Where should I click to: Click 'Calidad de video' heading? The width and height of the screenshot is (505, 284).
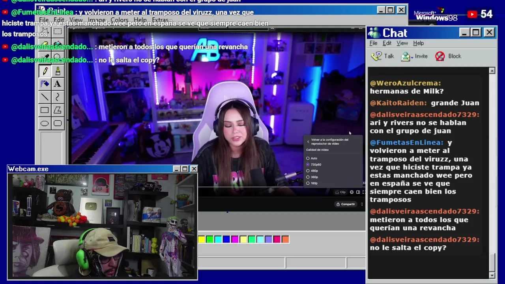click(x=317, y=150)
